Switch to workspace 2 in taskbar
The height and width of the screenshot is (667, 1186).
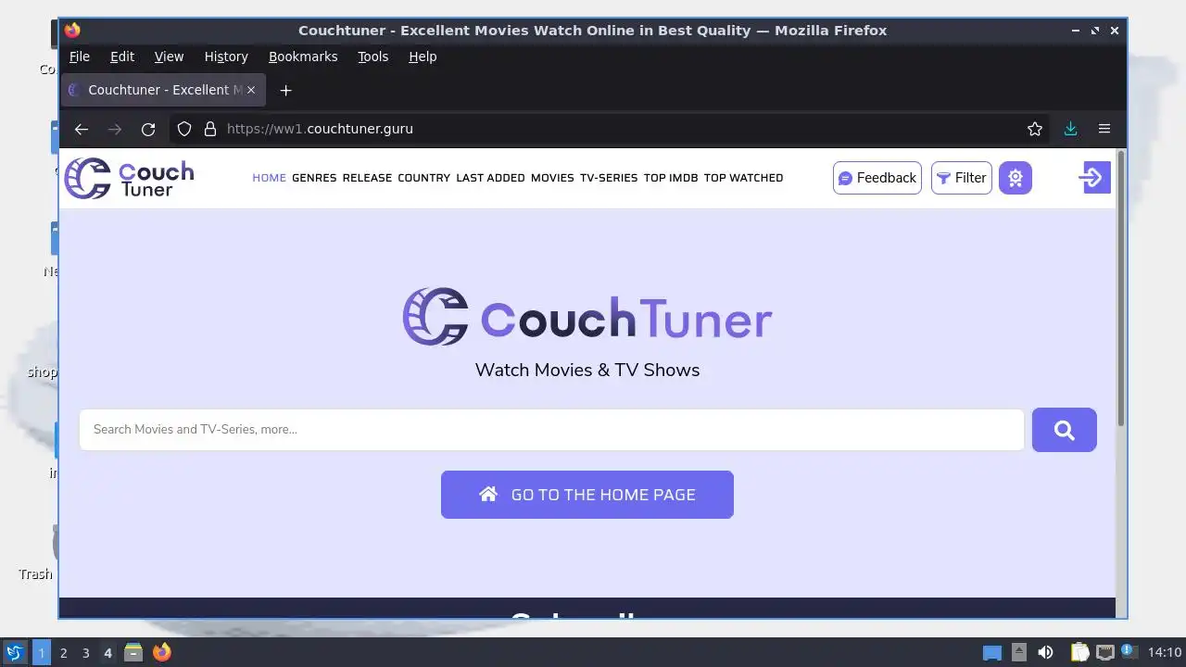[63, 652]
